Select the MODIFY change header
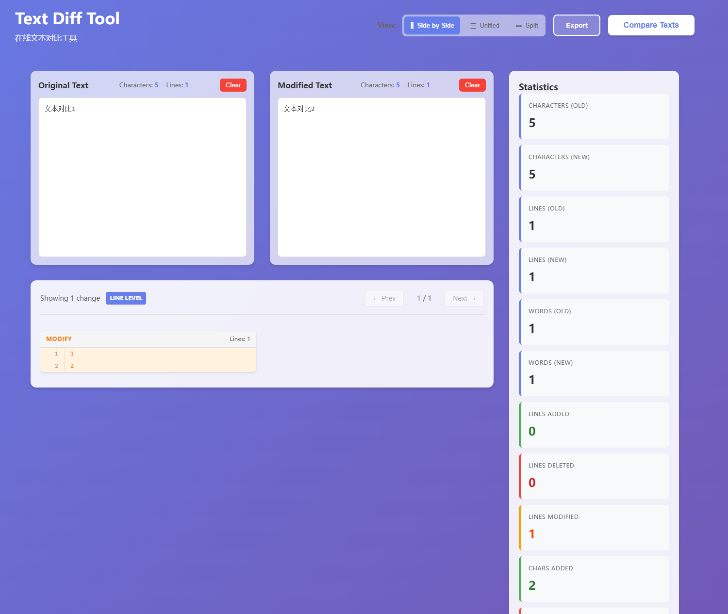Screen dimensions: 728x614 (148, 339)
